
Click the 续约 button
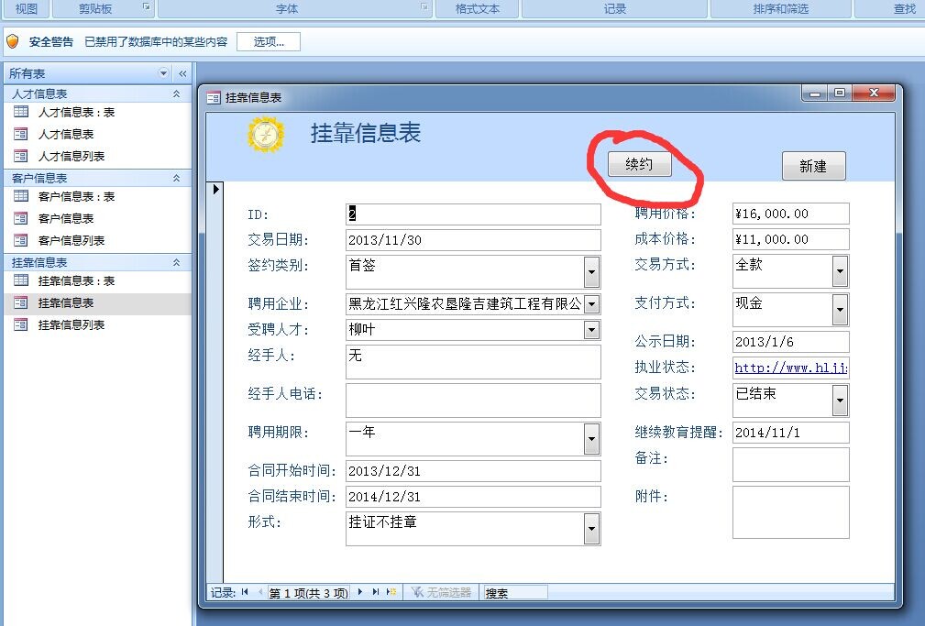coord(639,164)
